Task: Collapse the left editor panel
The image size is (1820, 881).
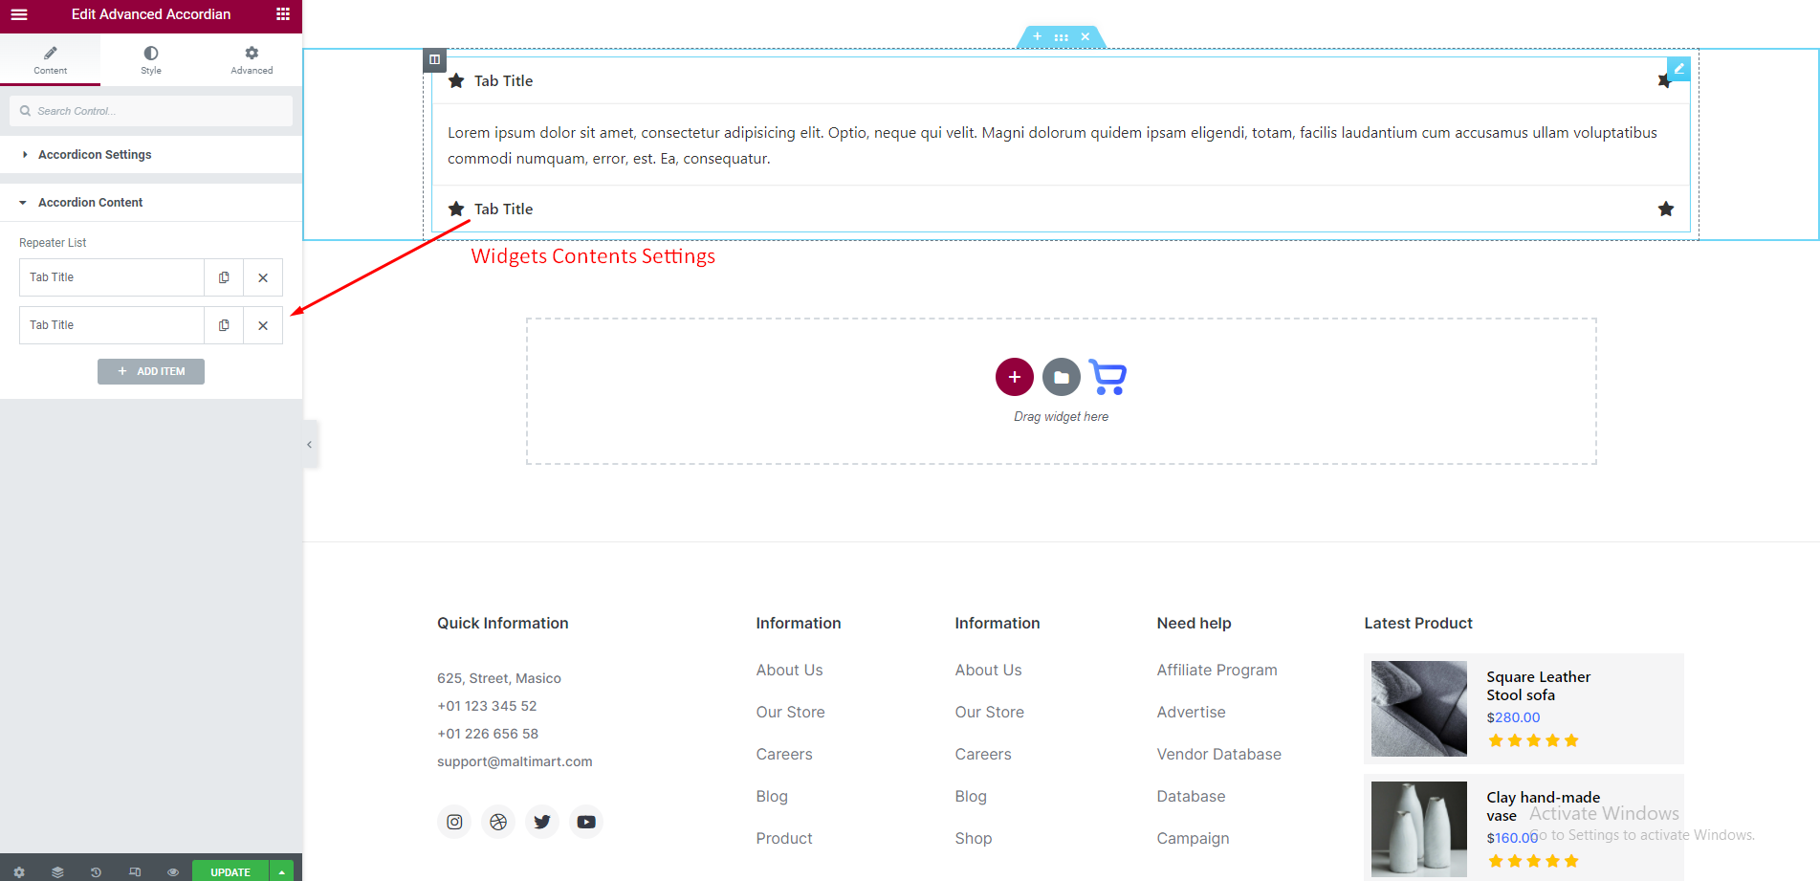Action: (309, 444)
